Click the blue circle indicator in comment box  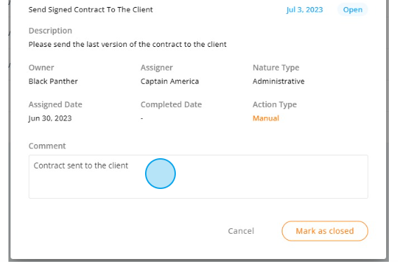point(160,174)
